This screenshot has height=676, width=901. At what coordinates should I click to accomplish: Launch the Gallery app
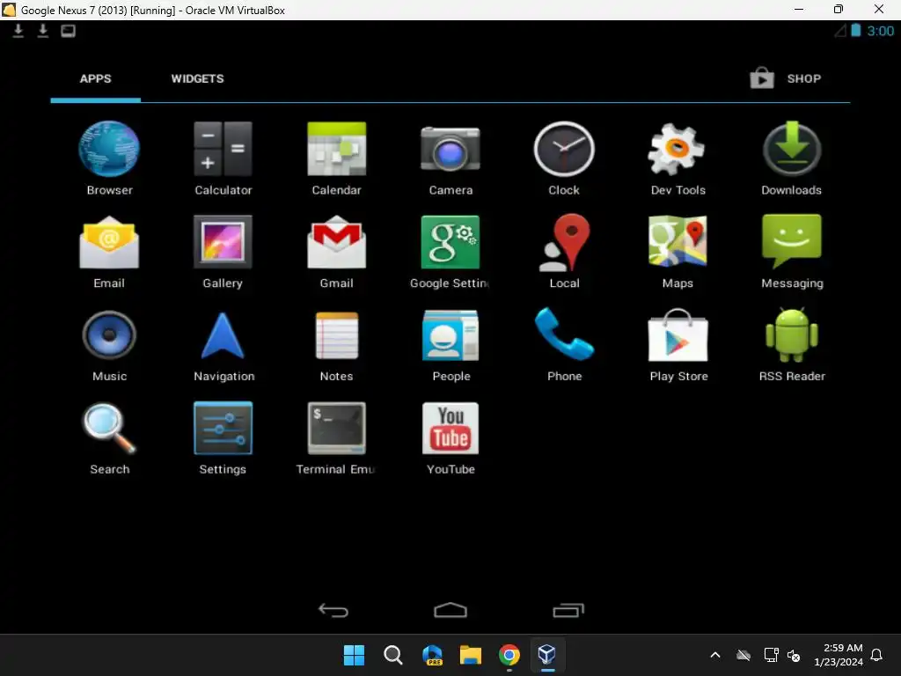(223, 252)
